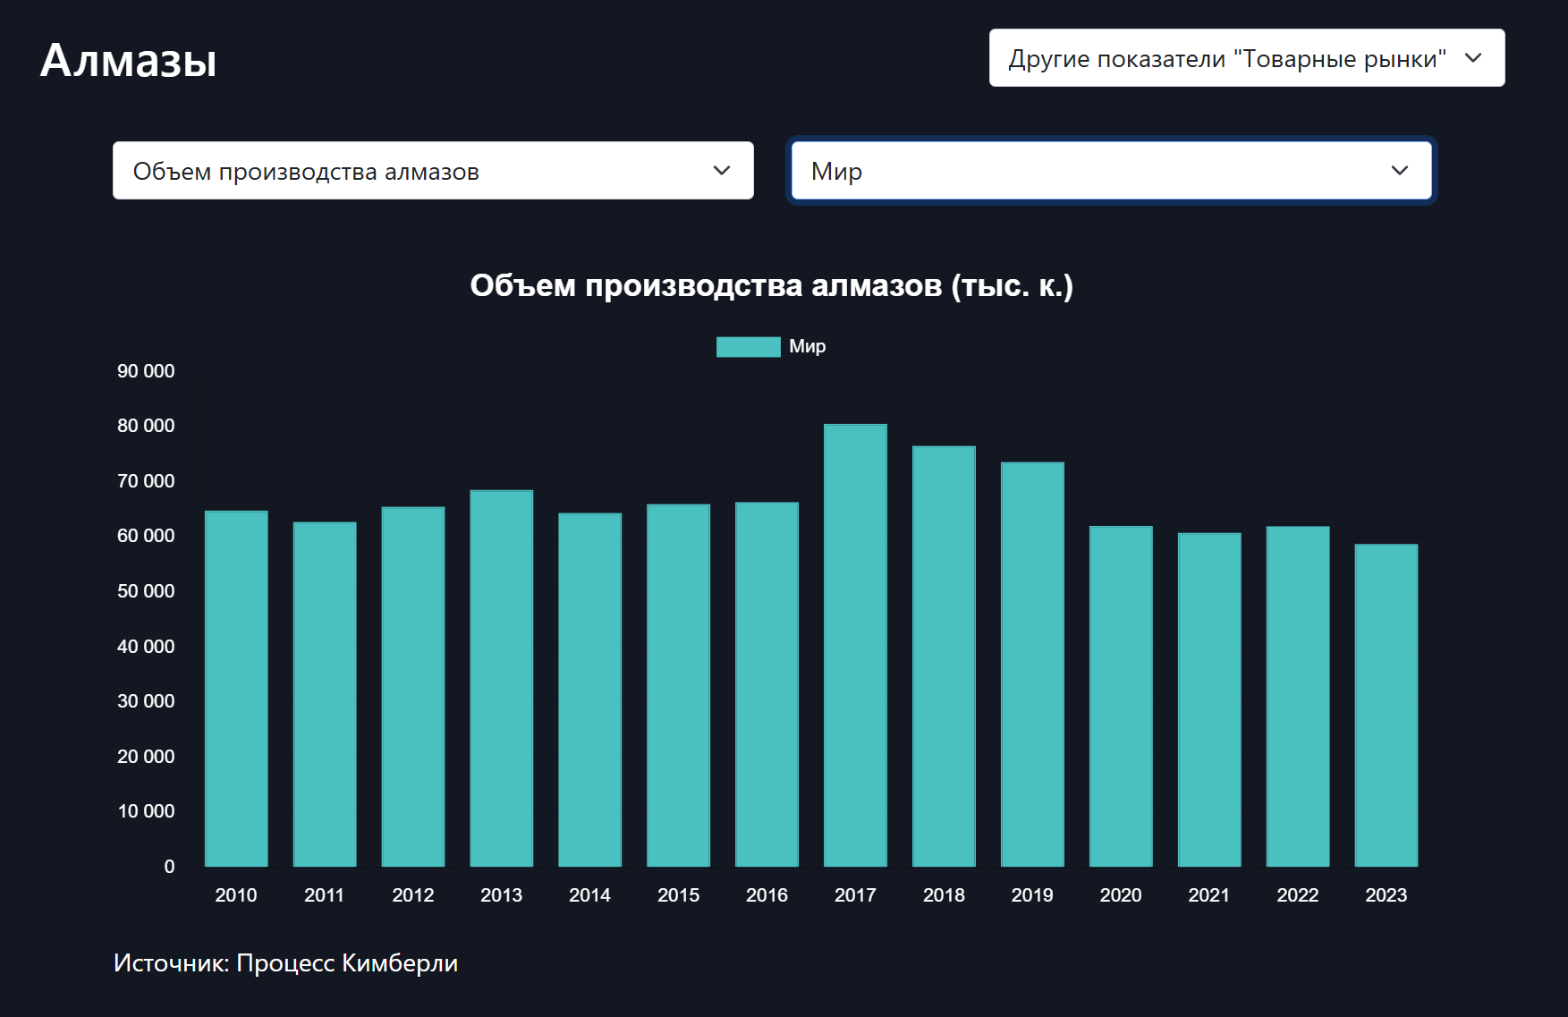
Task: Click the 2015 bar in the chart
Action: tap(679, 685)
